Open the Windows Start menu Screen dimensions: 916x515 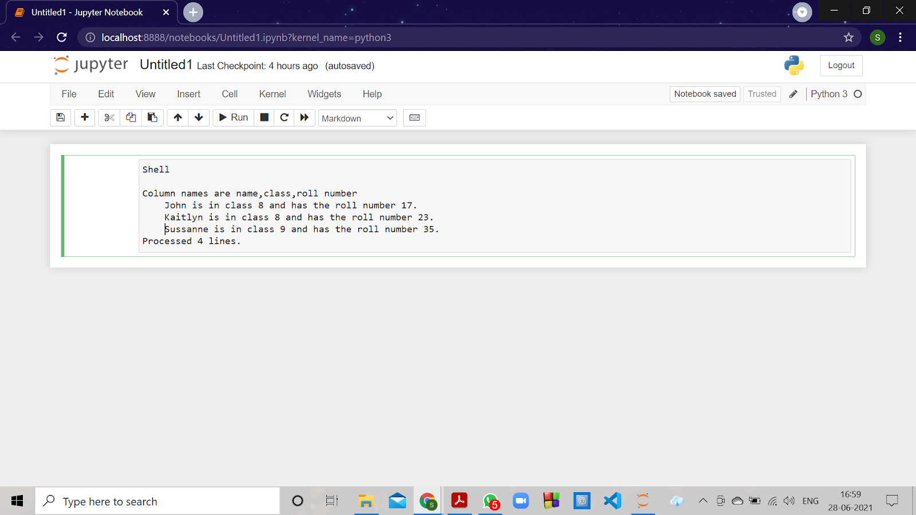pos(17,501)
